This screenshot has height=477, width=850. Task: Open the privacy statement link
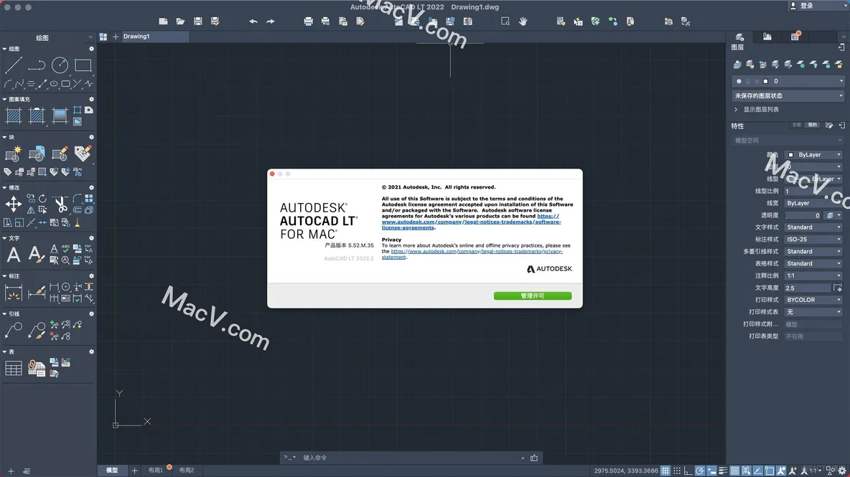pos(472,254)
